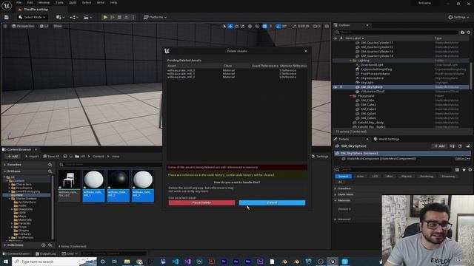Select VolumetricCloud in the Outliner
The height and width of the screenshot is (266, 474).
pyautogui.click(x=372, y=92)
